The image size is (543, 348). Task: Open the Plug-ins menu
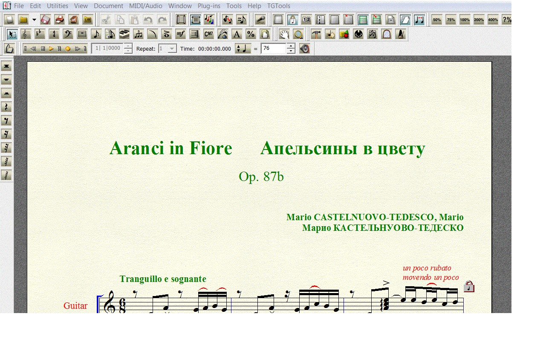tap(209, 6)
